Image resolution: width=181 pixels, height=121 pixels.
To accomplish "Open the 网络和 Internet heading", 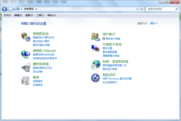I will [44, 51].
